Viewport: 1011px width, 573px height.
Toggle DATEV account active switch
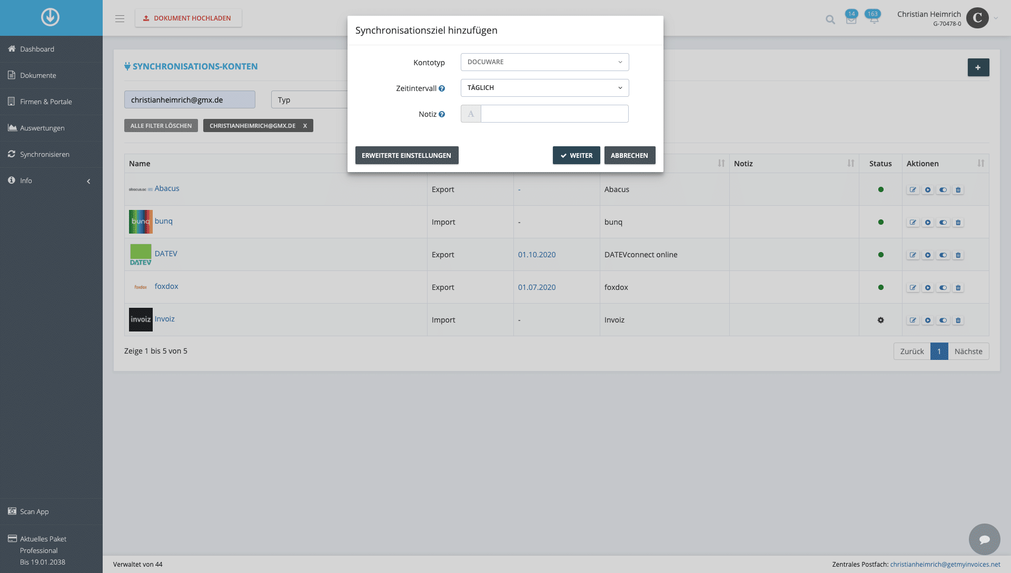pos(943,255)
